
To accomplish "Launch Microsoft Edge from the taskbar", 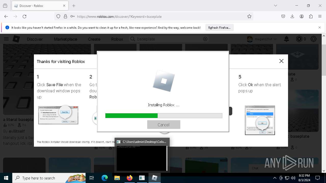I will pos(105,178).
